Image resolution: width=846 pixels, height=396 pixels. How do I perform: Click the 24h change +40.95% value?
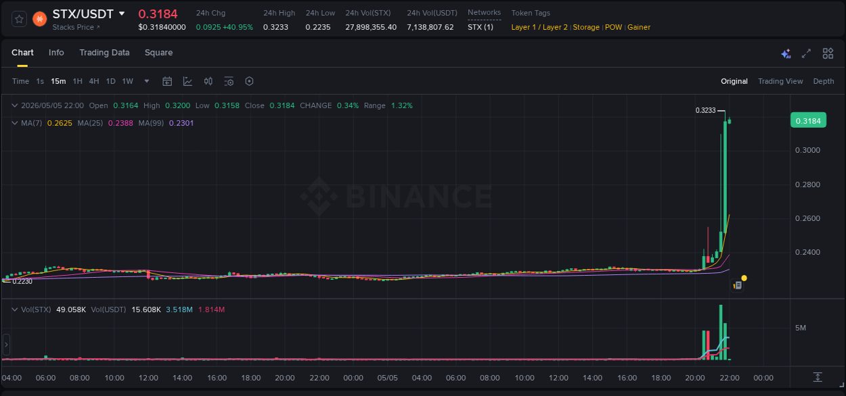coord(237,27)
